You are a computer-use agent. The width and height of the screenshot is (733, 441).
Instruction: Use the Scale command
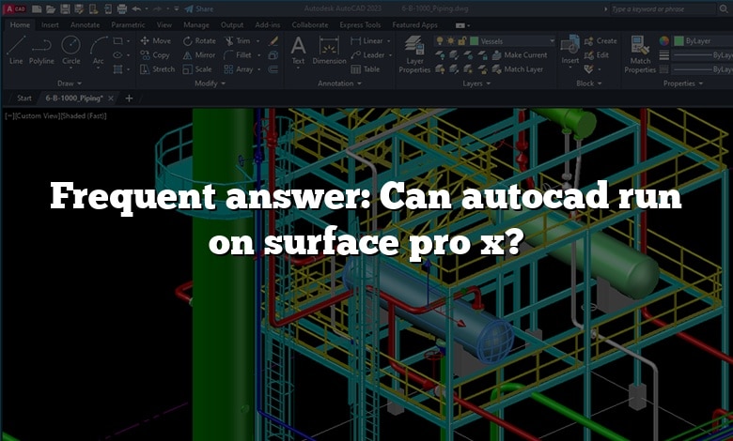(197, 69)
